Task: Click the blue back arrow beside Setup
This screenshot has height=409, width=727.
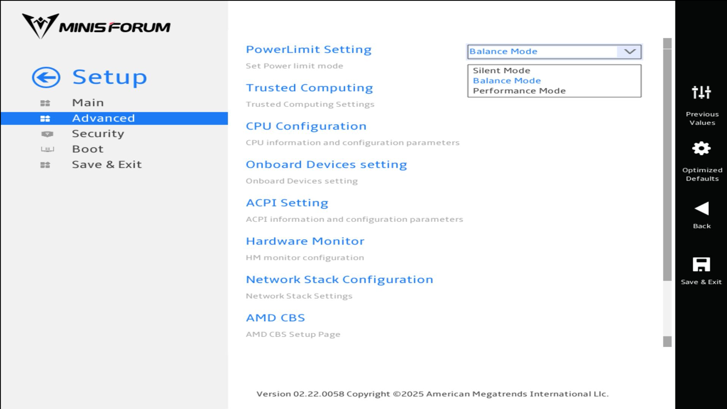Action: [x=46, y=78]
